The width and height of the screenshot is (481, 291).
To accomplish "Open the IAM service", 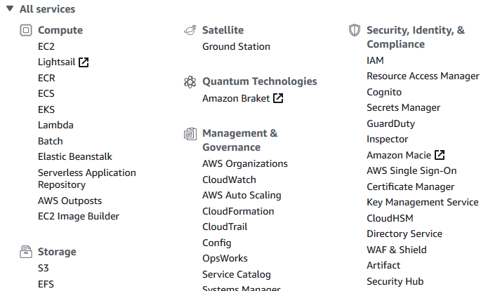I will [x=375, y=60].
